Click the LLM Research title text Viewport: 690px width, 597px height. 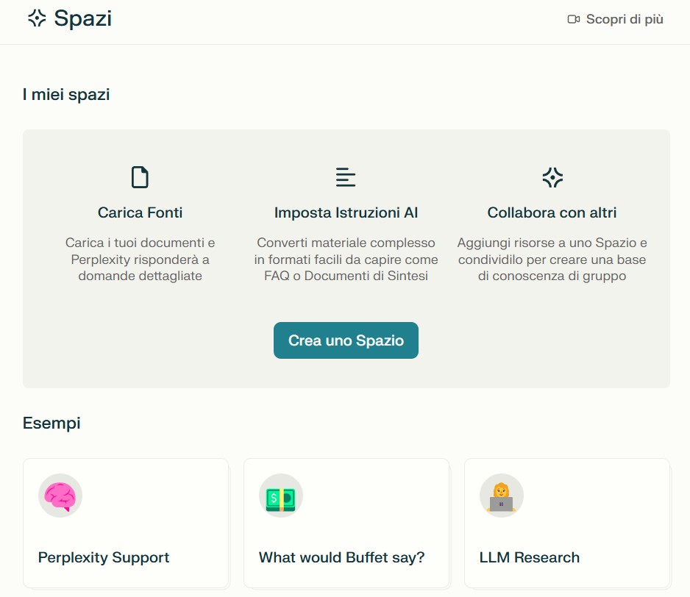(529, 557)
